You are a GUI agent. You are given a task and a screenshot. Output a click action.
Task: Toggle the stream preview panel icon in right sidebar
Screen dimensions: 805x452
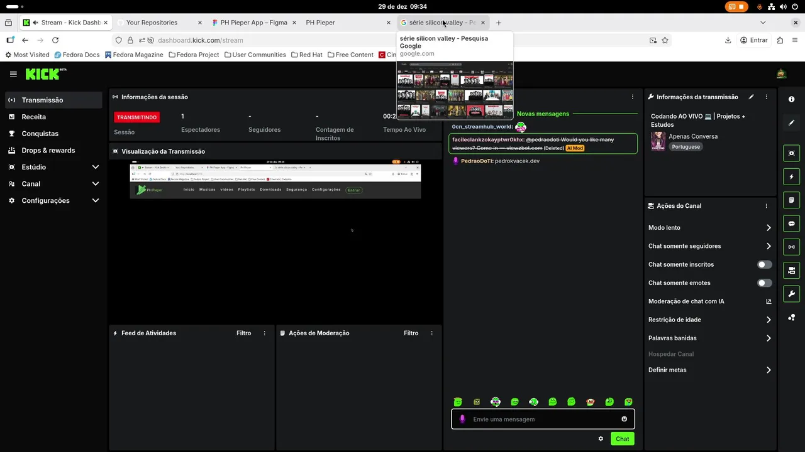(791, 153)
